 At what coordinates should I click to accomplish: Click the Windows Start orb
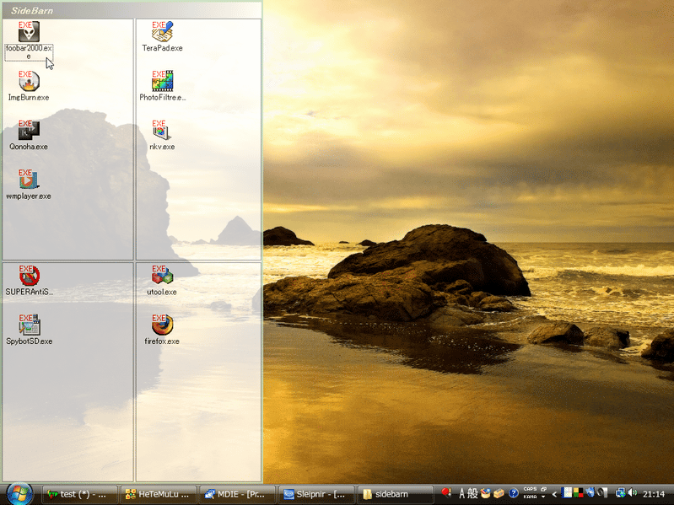[18, 493]
